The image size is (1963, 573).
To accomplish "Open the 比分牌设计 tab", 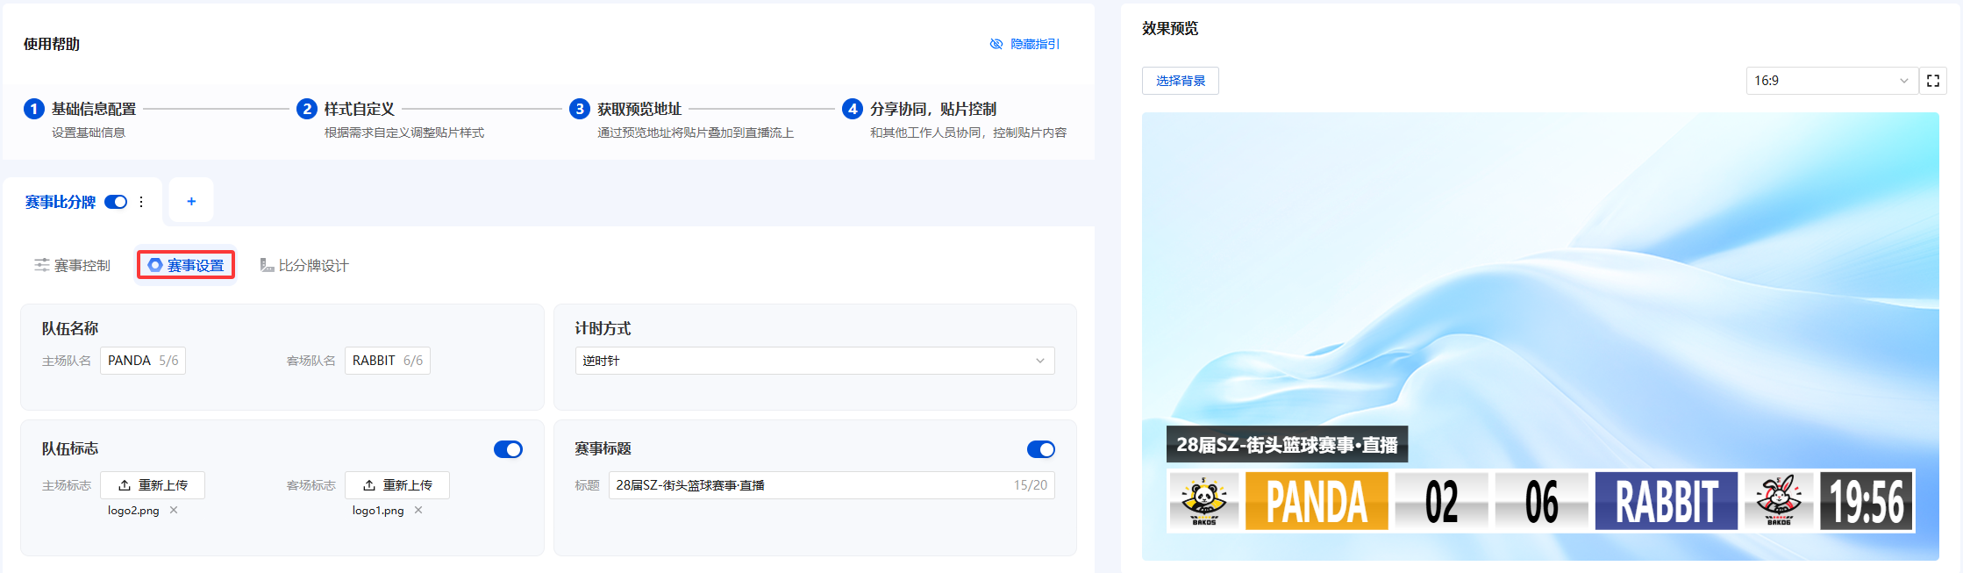I will point(304,265).
